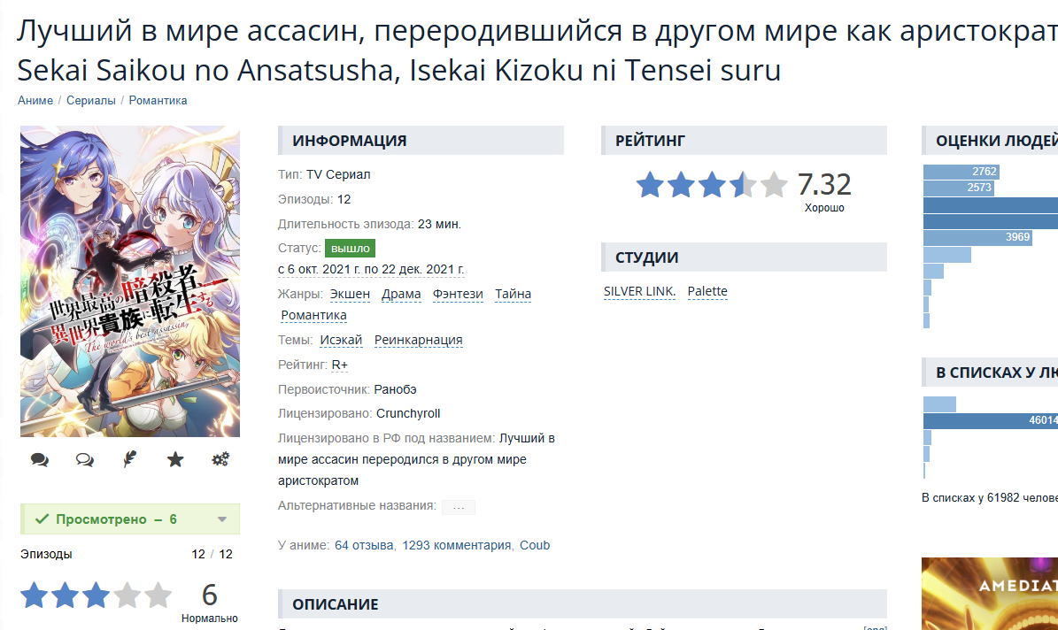
Task: Open the 64 отзыва reviews link
Action: (x=364, y=545)
